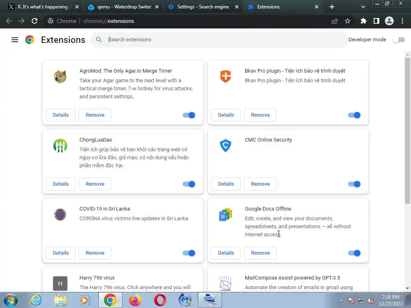Open Details for Google Docs Offline
Image resolution: width=411 pixels, height=308 pixels.
226,253
